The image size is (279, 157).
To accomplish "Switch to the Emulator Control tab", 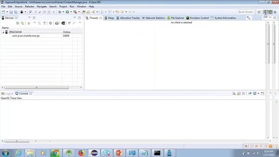I will click(197, 18).
